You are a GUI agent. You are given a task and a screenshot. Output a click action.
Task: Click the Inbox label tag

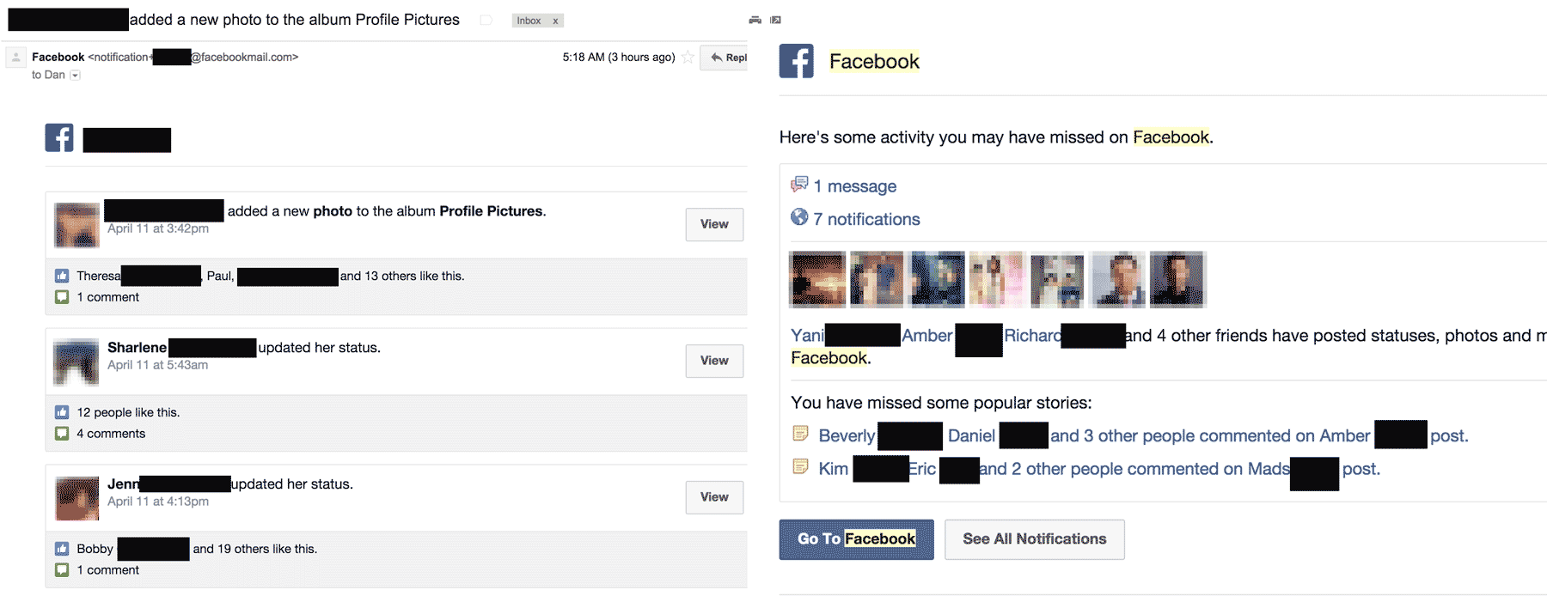pyautogui.click(x=529, y=21)
